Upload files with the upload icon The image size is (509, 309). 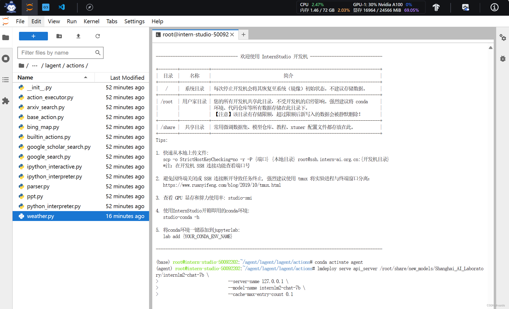78,36
